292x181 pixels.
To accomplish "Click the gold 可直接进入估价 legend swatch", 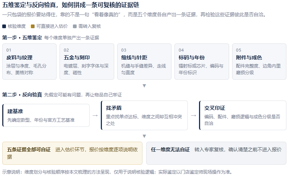I will point(33,26).
